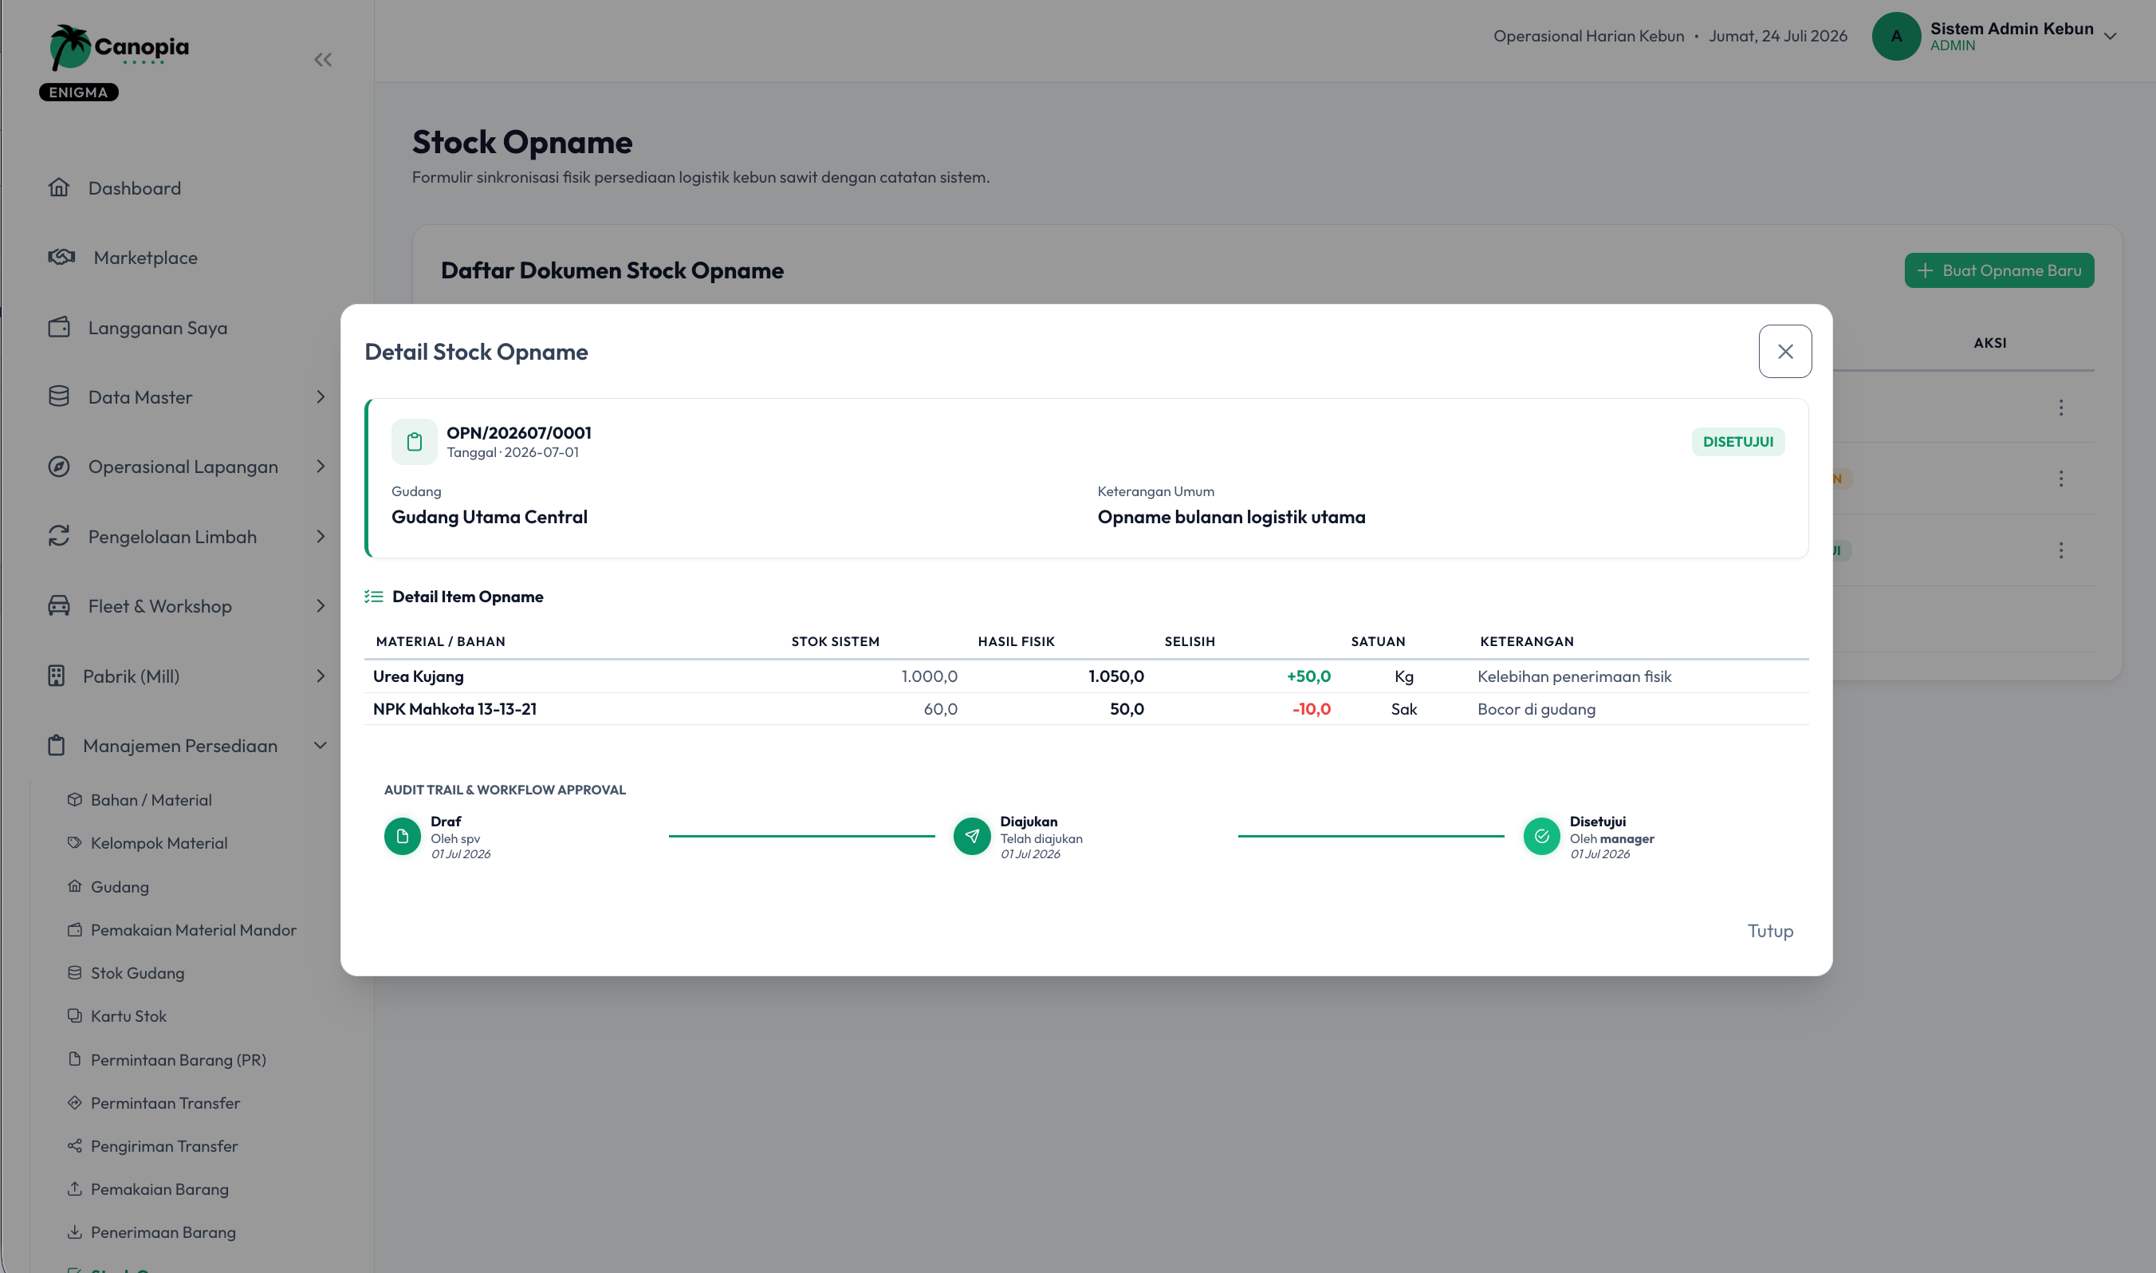Image resolution: width=2156 pixels, height=1273 pixels.
Task: Click the Stok Gudang database icon
Action: click(75, 973)
